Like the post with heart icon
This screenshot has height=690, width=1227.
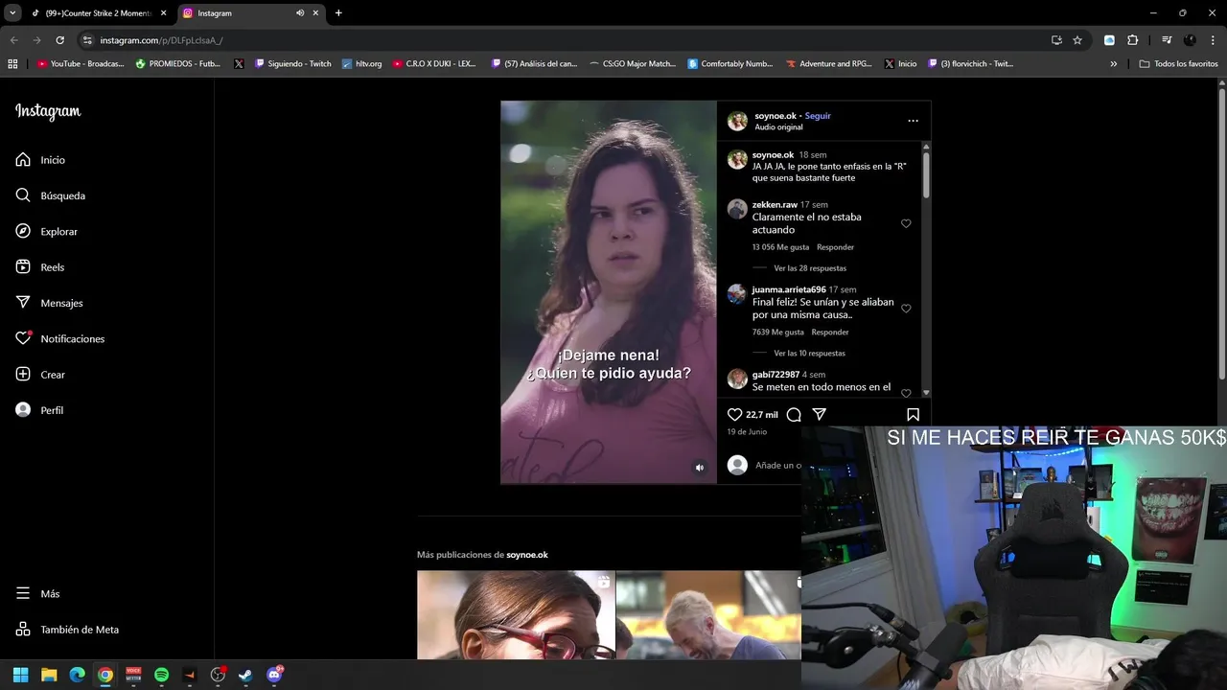point(735,414)
